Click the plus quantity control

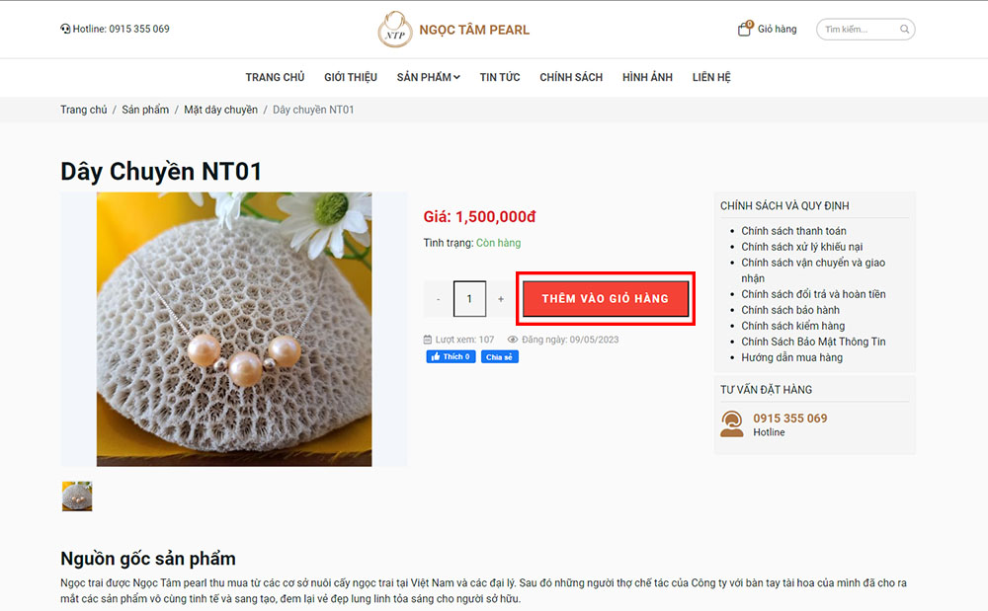click(501, 298)
